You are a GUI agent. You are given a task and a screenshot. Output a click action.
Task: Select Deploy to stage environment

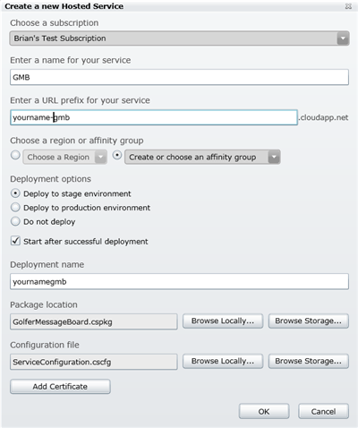pos(15,193)
